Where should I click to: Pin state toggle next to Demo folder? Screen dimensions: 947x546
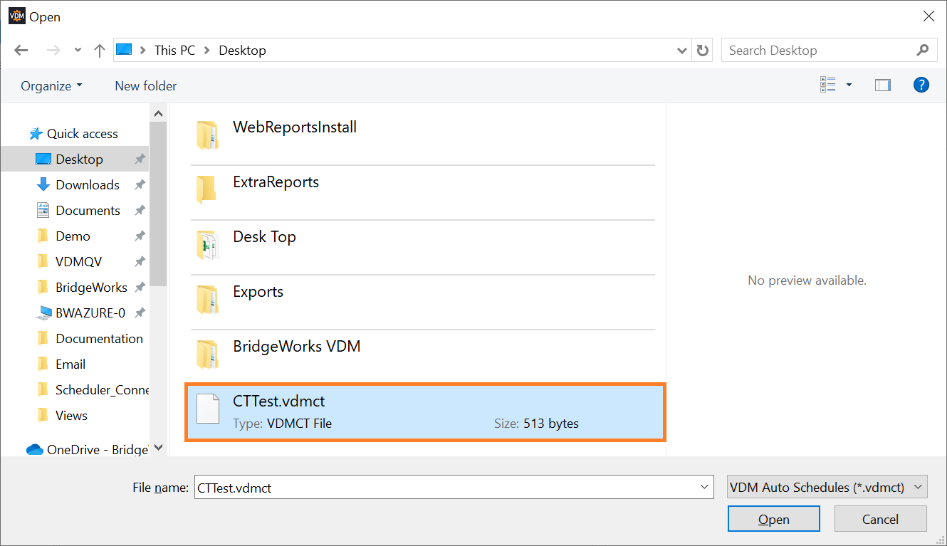(139, 236)
